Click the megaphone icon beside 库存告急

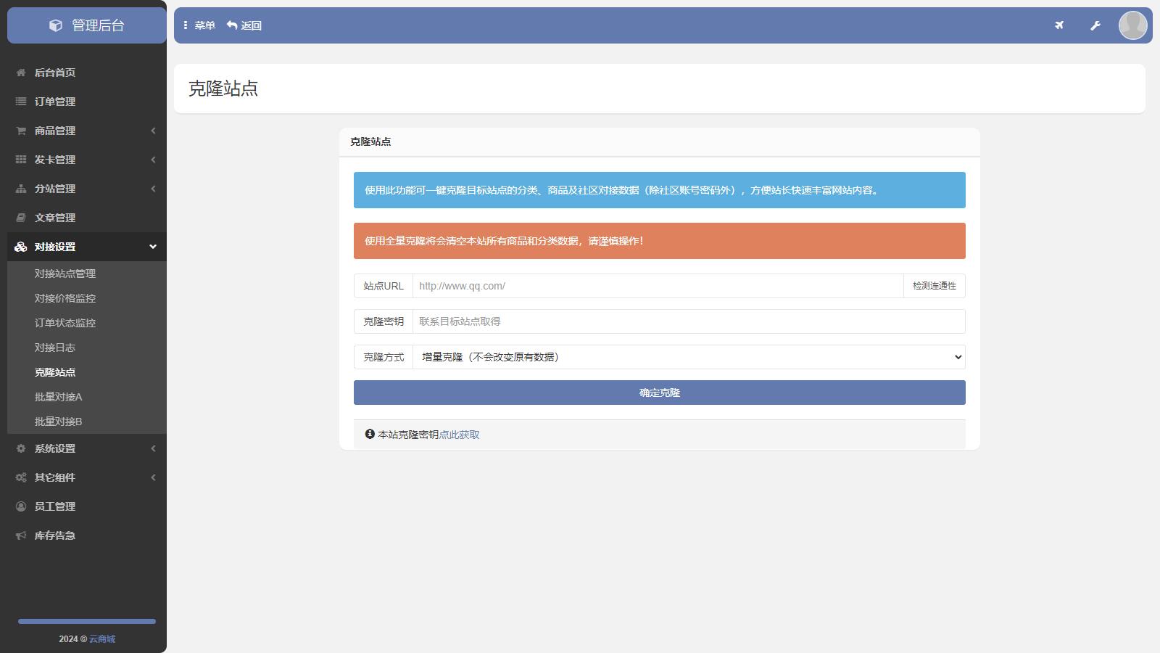21,535
